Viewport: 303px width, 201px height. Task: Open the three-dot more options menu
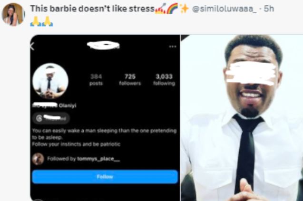point(172,47)
